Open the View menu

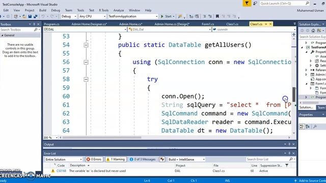(17, 10)
